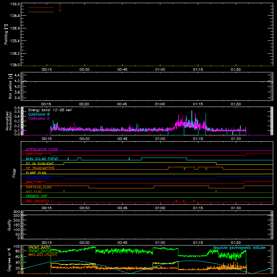Click 00:45 label beneath the Quality panel

pos(122,243)
